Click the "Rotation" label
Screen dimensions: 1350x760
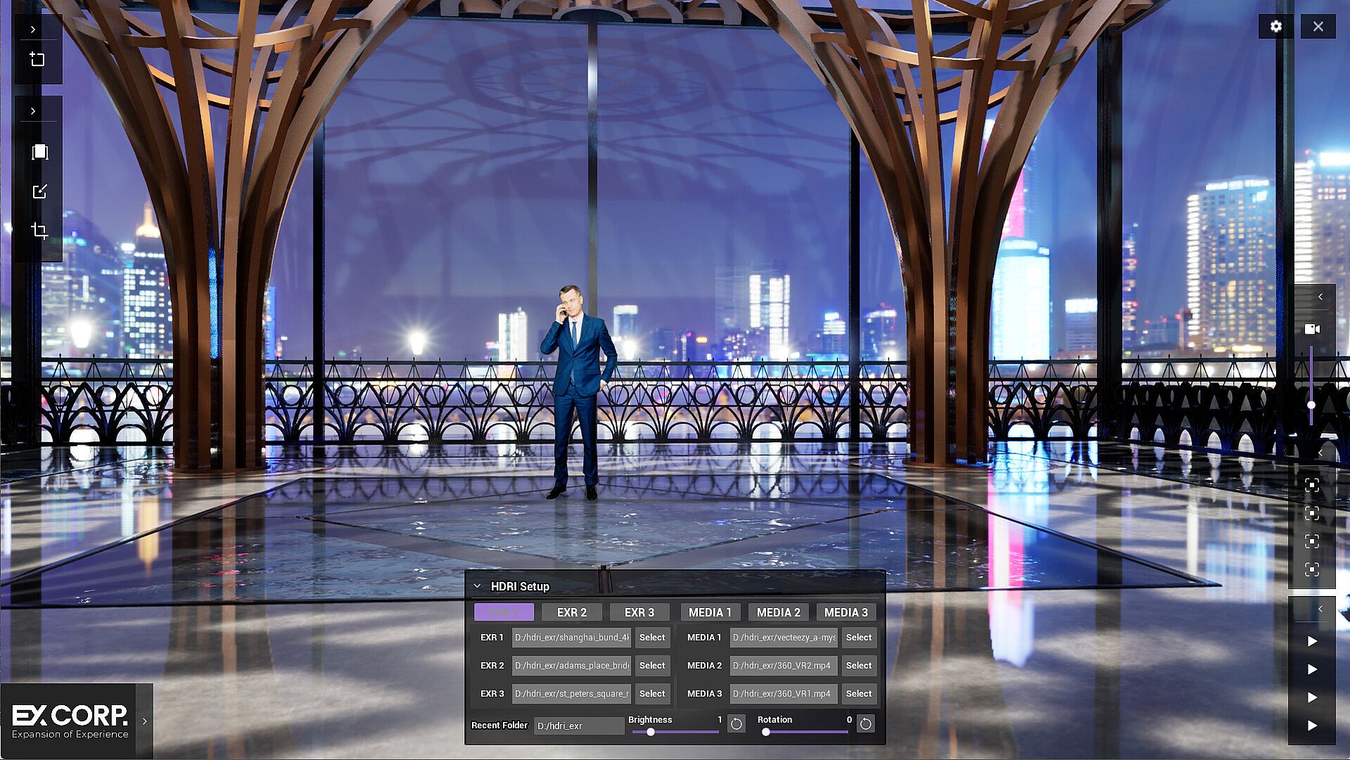(x=775, y=719)
